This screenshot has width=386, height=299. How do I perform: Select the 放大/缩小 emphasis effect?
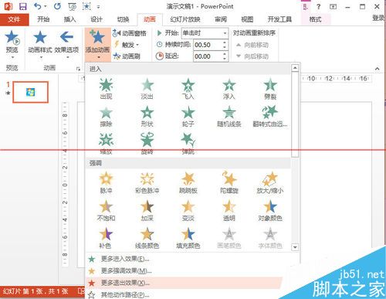click(270, 183)
